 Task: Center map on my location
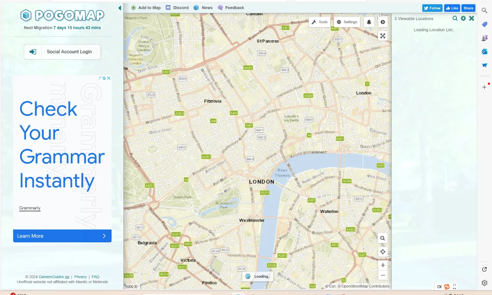383,252
